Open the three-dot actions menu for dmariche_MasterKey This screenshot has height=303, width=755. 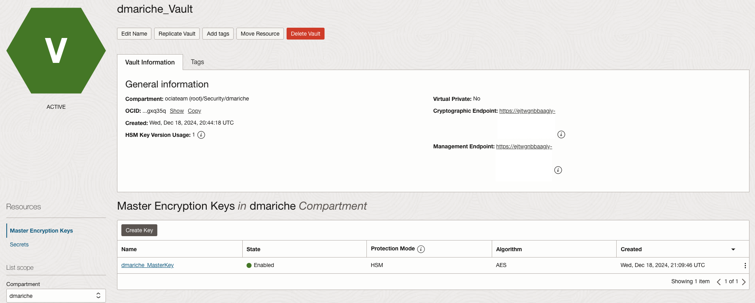click(x=745, y=265)
